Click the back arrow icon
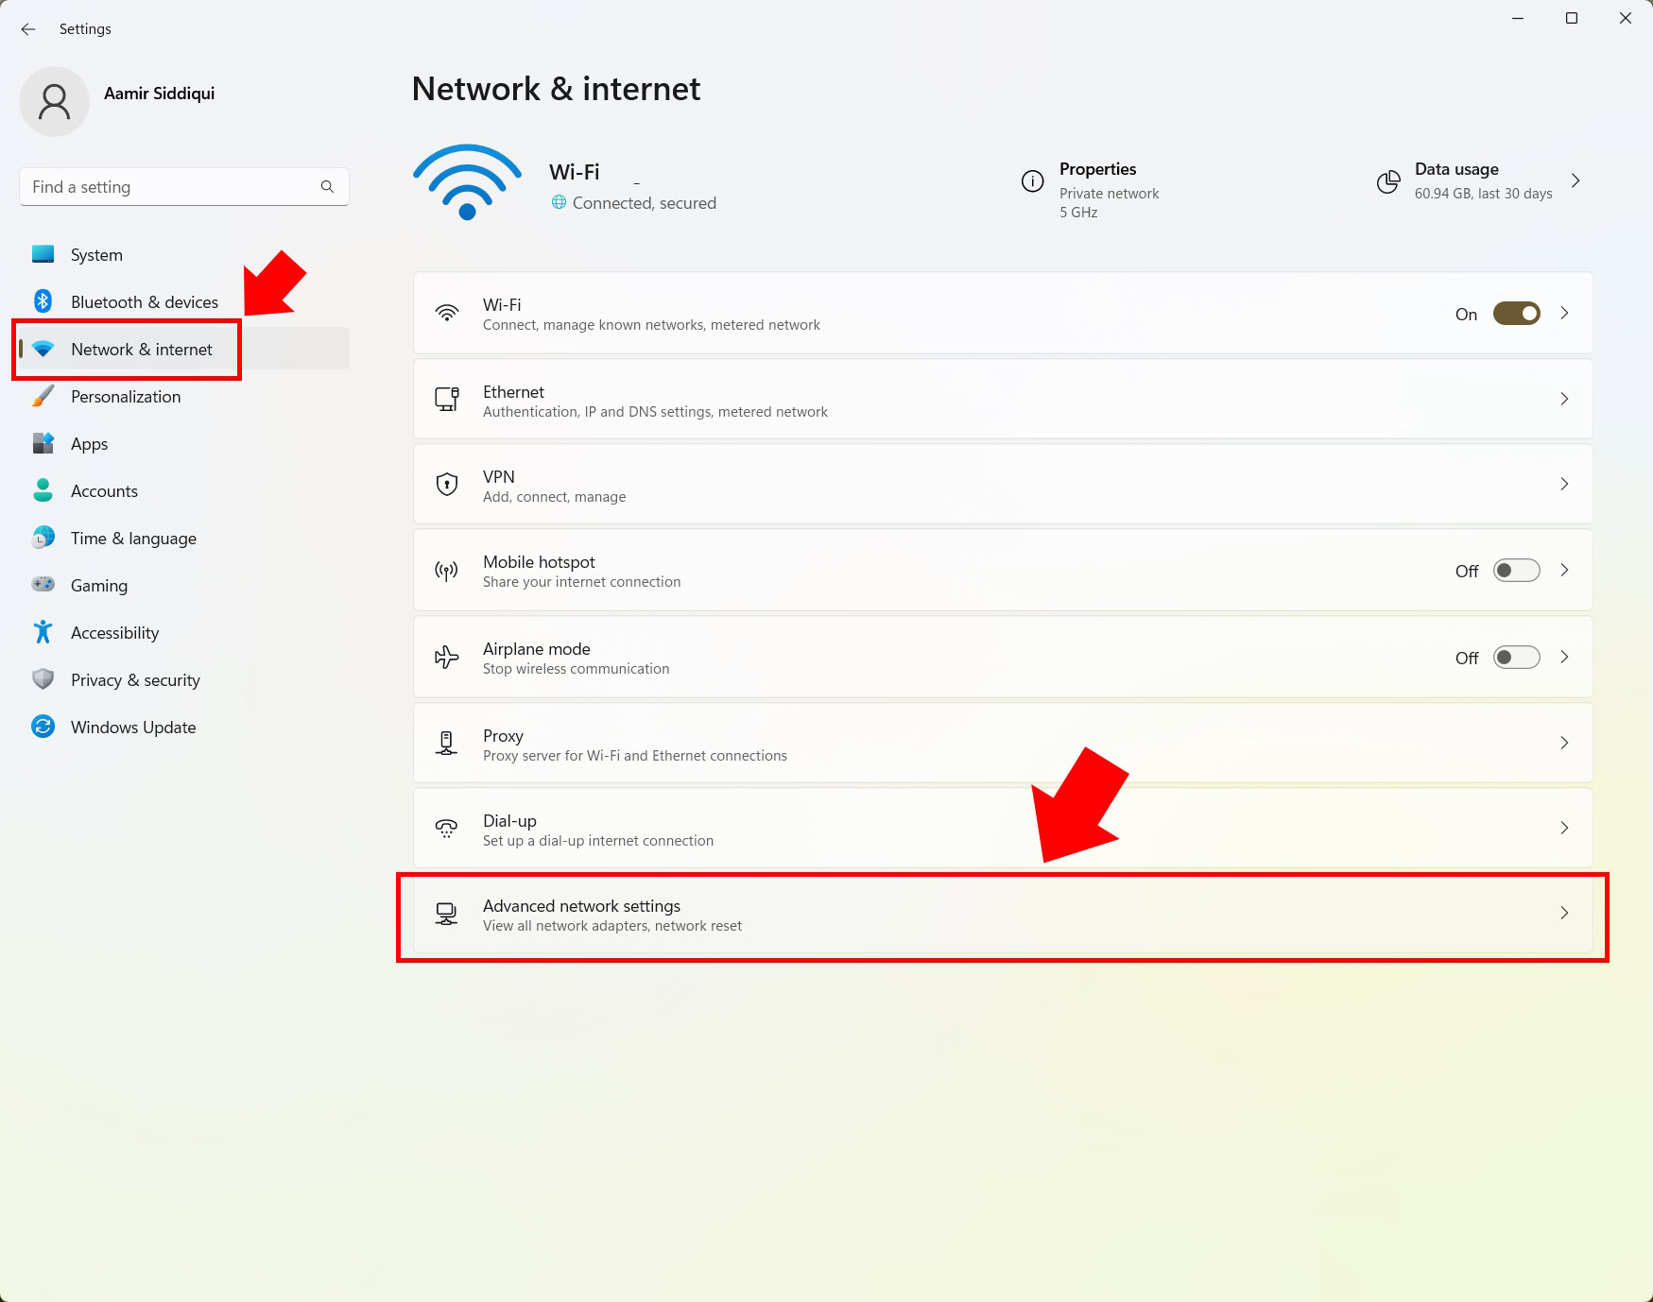This screenshot has width=1653, height=1302. coord(28,29)
